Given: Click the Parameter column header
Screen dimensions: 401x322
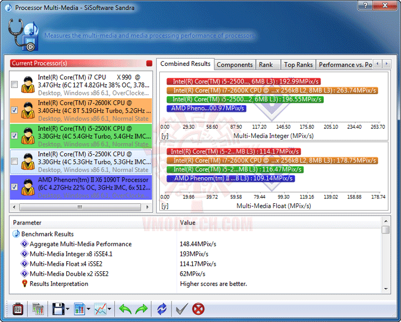Looking at the screenshot, I should (x=94, y=222).
